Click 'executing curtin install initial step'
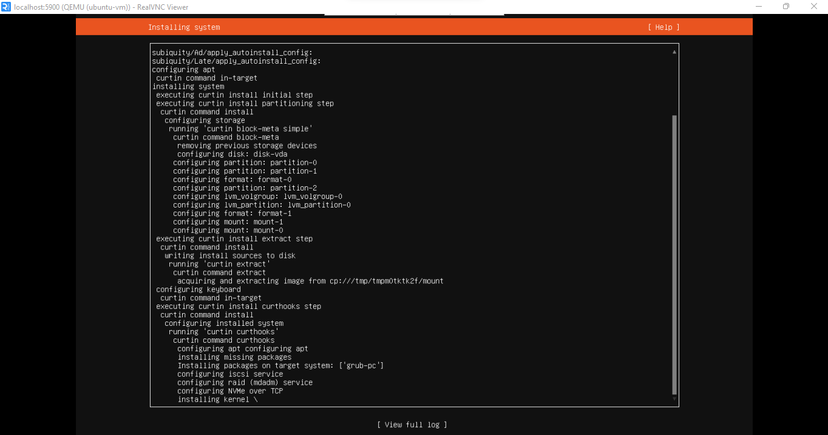 click(x=234, y=95)
